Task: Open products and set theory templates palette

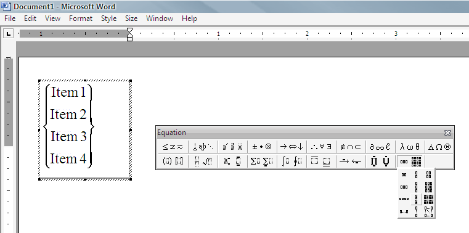Action: click(x=380, y=161)
